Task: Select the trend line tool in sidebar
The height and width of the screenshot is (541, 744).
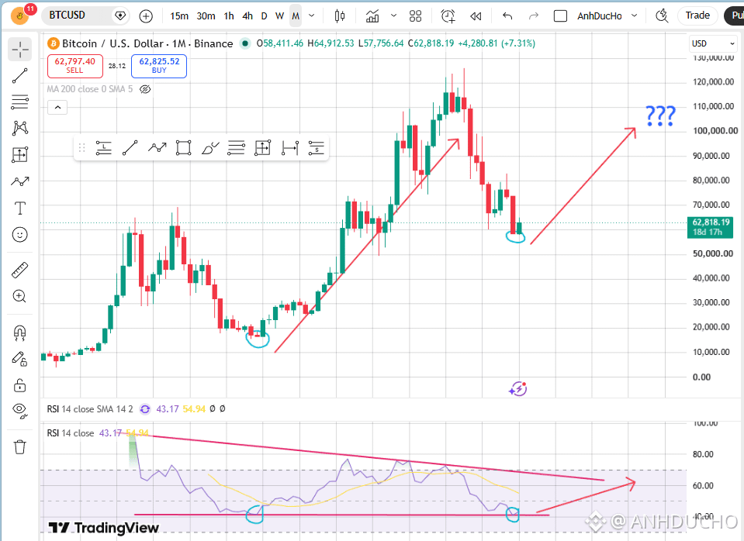Action: 20,76
